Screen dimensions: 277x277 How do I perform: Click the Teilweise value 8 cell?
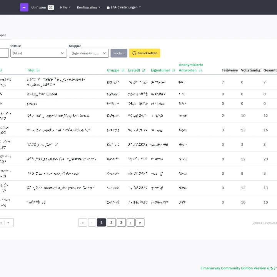click(223, 159)
